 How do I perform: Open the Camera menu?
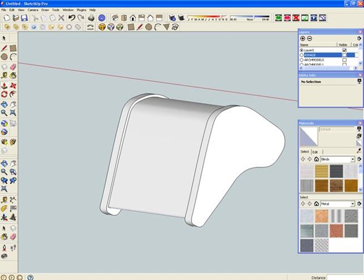click(32, 10)
